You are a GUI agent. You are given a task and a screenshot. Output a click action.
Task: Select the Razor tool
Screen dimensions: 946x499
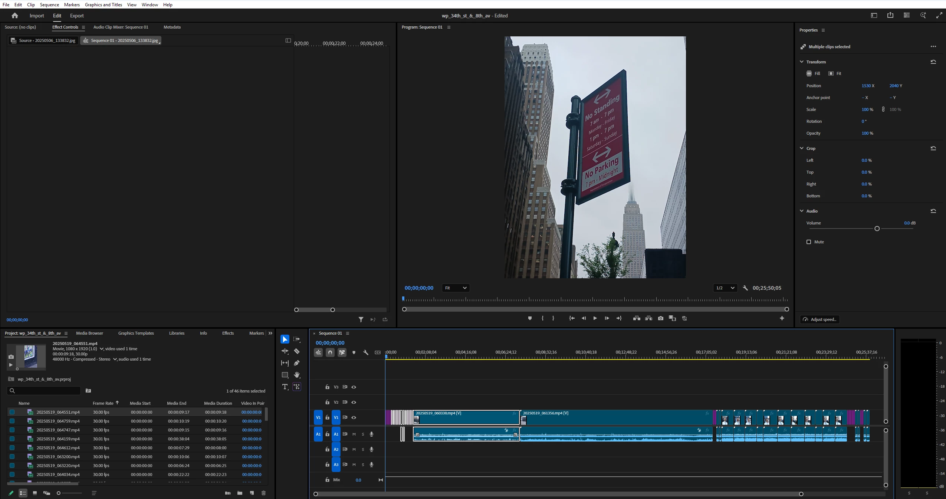click(297, 351)
